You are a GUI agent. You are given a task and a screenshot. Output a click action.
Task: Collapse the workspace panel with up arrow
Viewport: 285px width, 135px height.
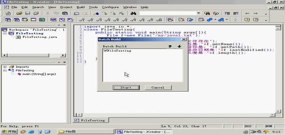pos(59,25)
